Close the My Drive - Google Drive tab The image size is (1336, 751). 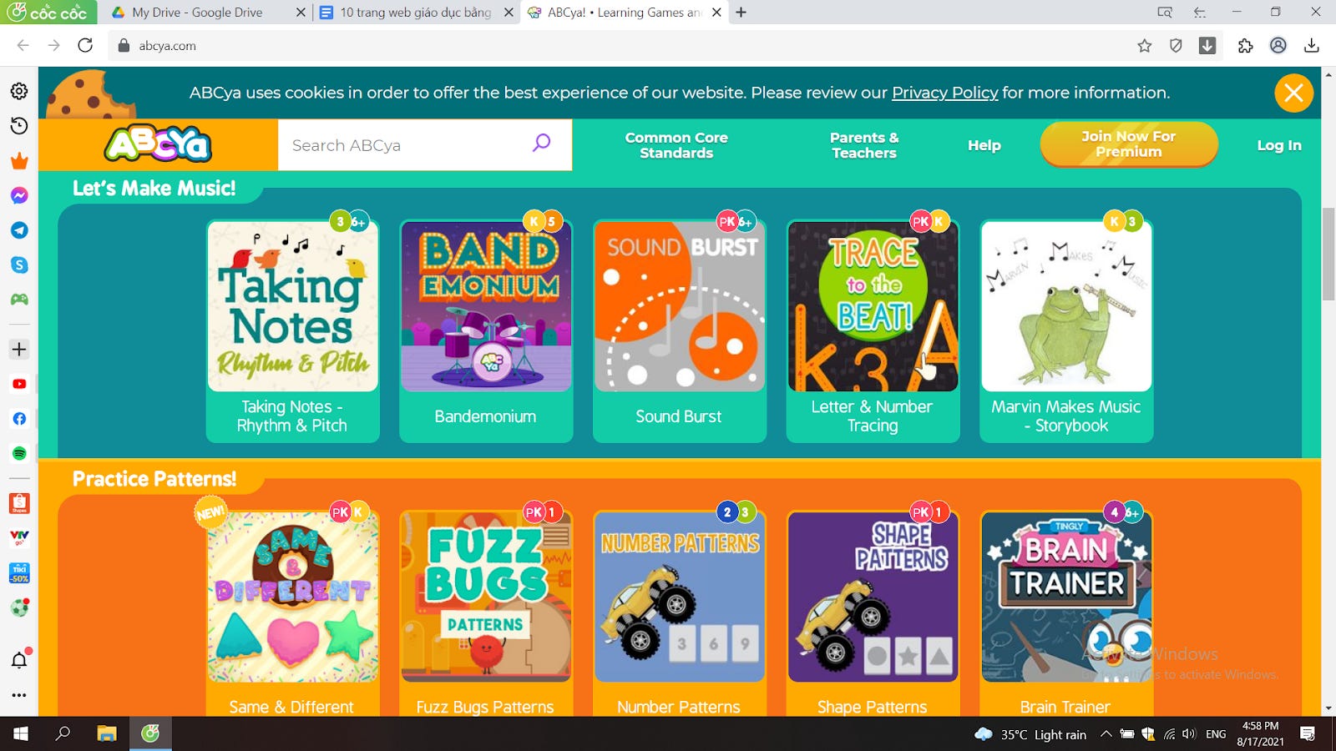pos(301,13)
